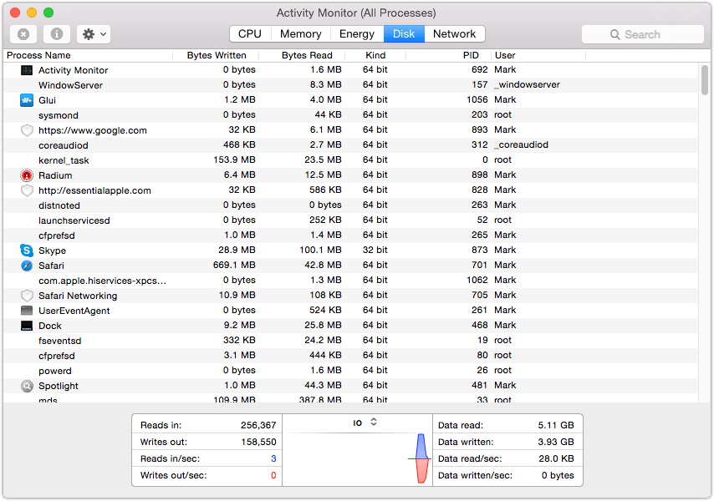Click the 32 bit kind cell for Skype
Image resolution: width=714 pixels, height=501 pixels.
[x=375, y=250]
